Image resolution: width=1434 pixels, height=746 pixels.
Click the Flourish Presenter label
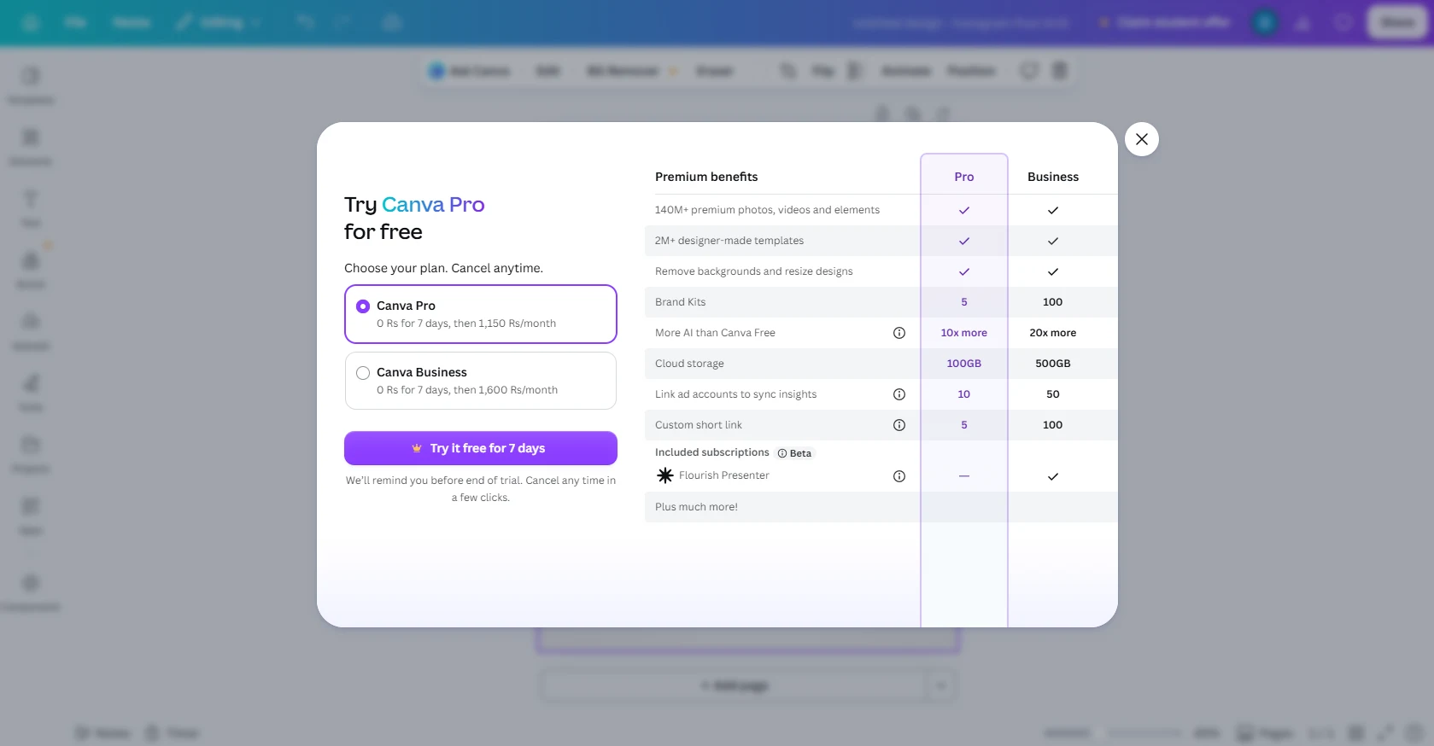(724, 475)
